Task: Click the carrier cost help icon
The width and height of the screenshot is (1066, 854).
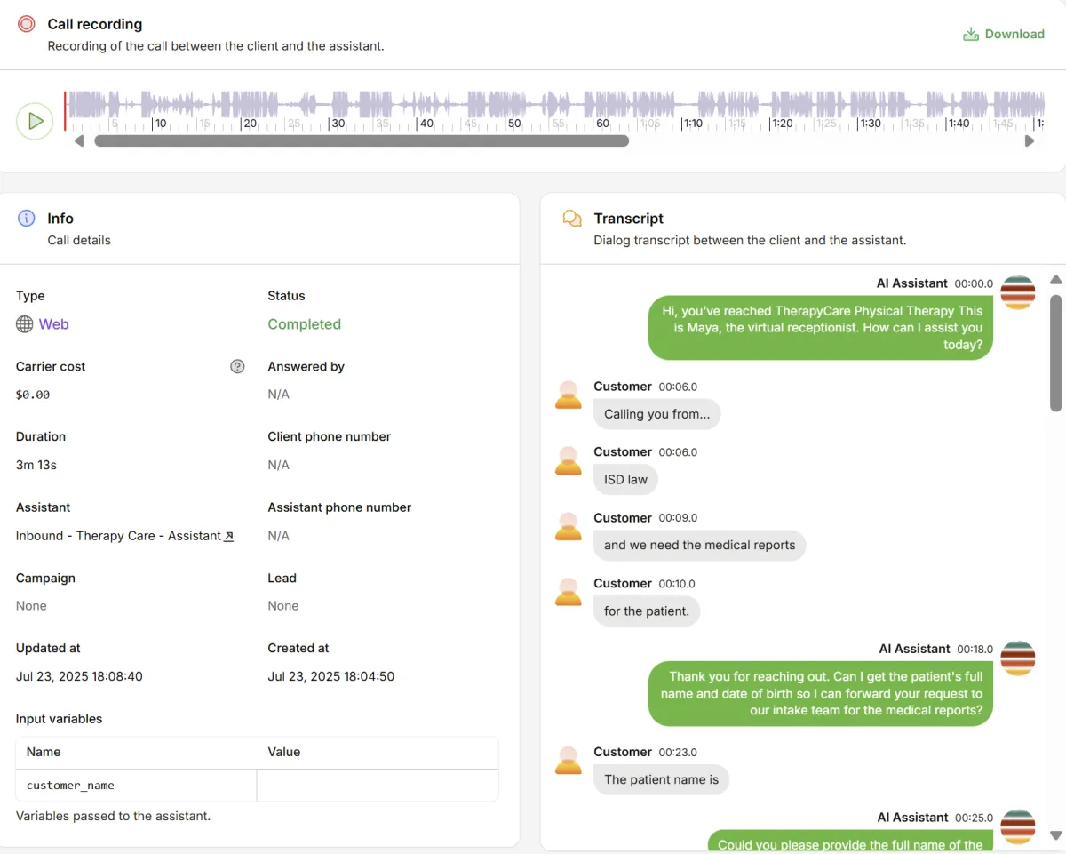Action: [x=237, y=366]
